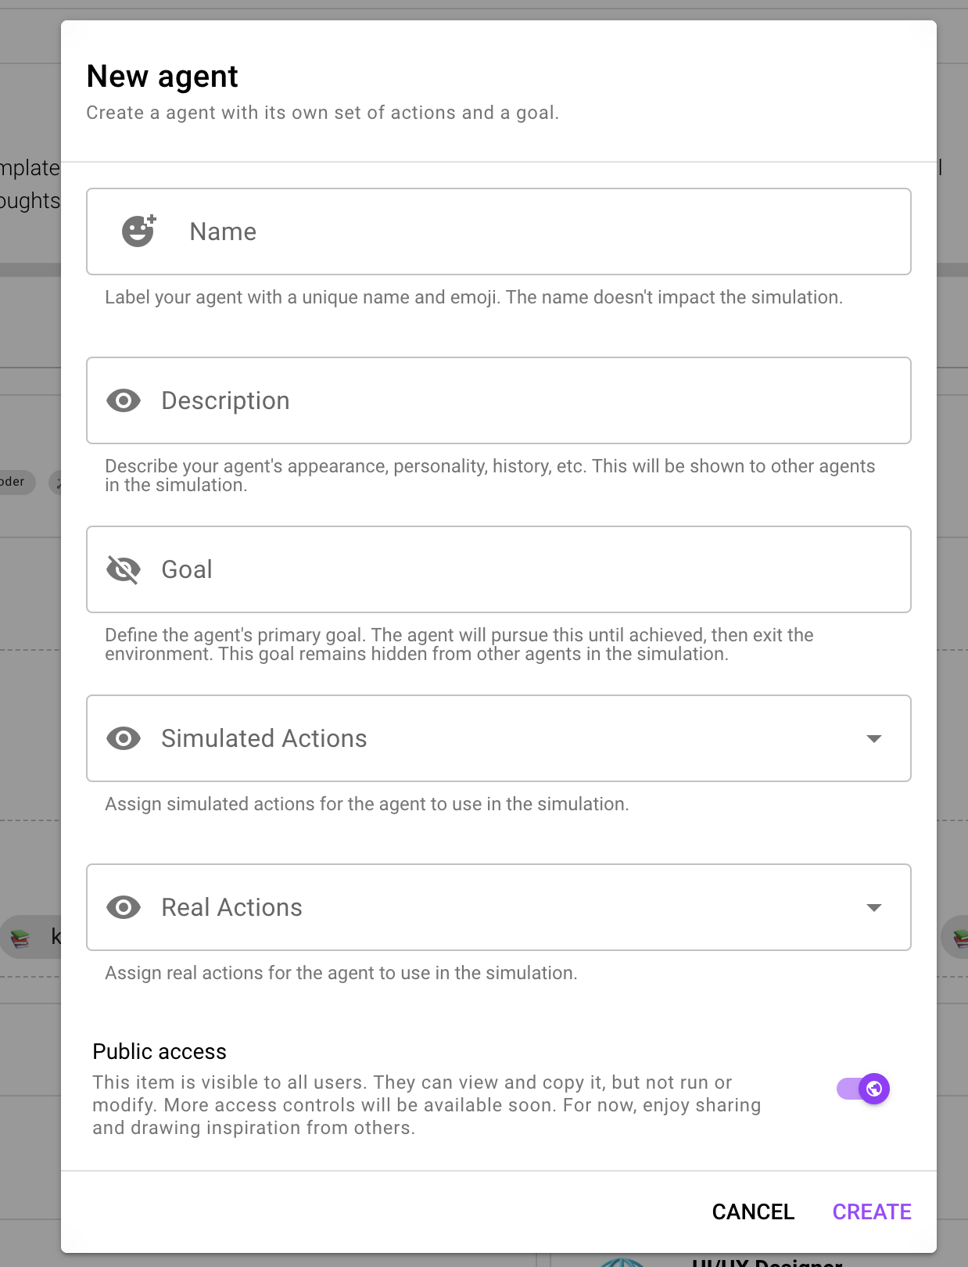Expand the Real Actions dropdown arrow
The image size is (968, 1267).
(x=874, y=907)
